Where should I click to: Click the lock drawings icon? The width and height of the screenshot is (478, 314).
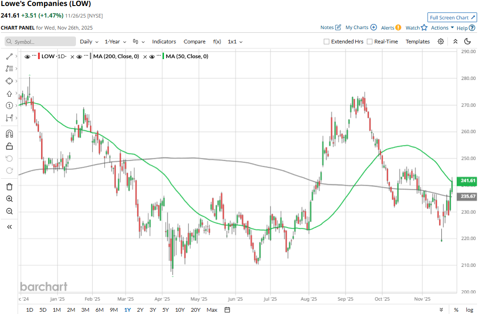point(9,146)
